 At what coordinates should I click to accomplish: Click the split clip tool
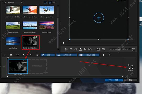coord(5,55)
